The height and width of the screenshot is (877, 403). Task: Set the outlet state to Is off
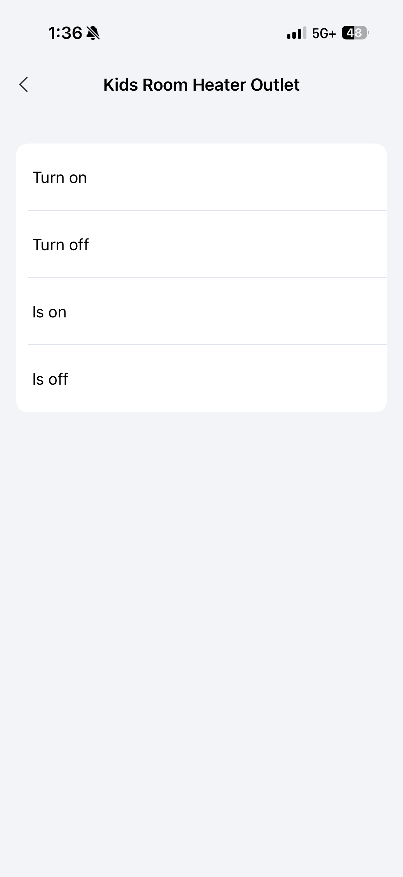[x=201, y=379]
